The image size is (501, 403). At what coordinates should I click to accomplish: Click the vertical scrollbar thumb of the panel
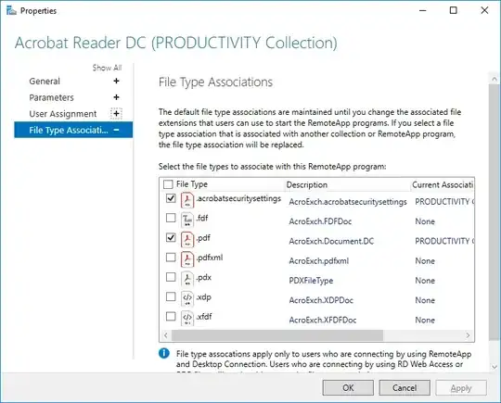pos(495,212)
